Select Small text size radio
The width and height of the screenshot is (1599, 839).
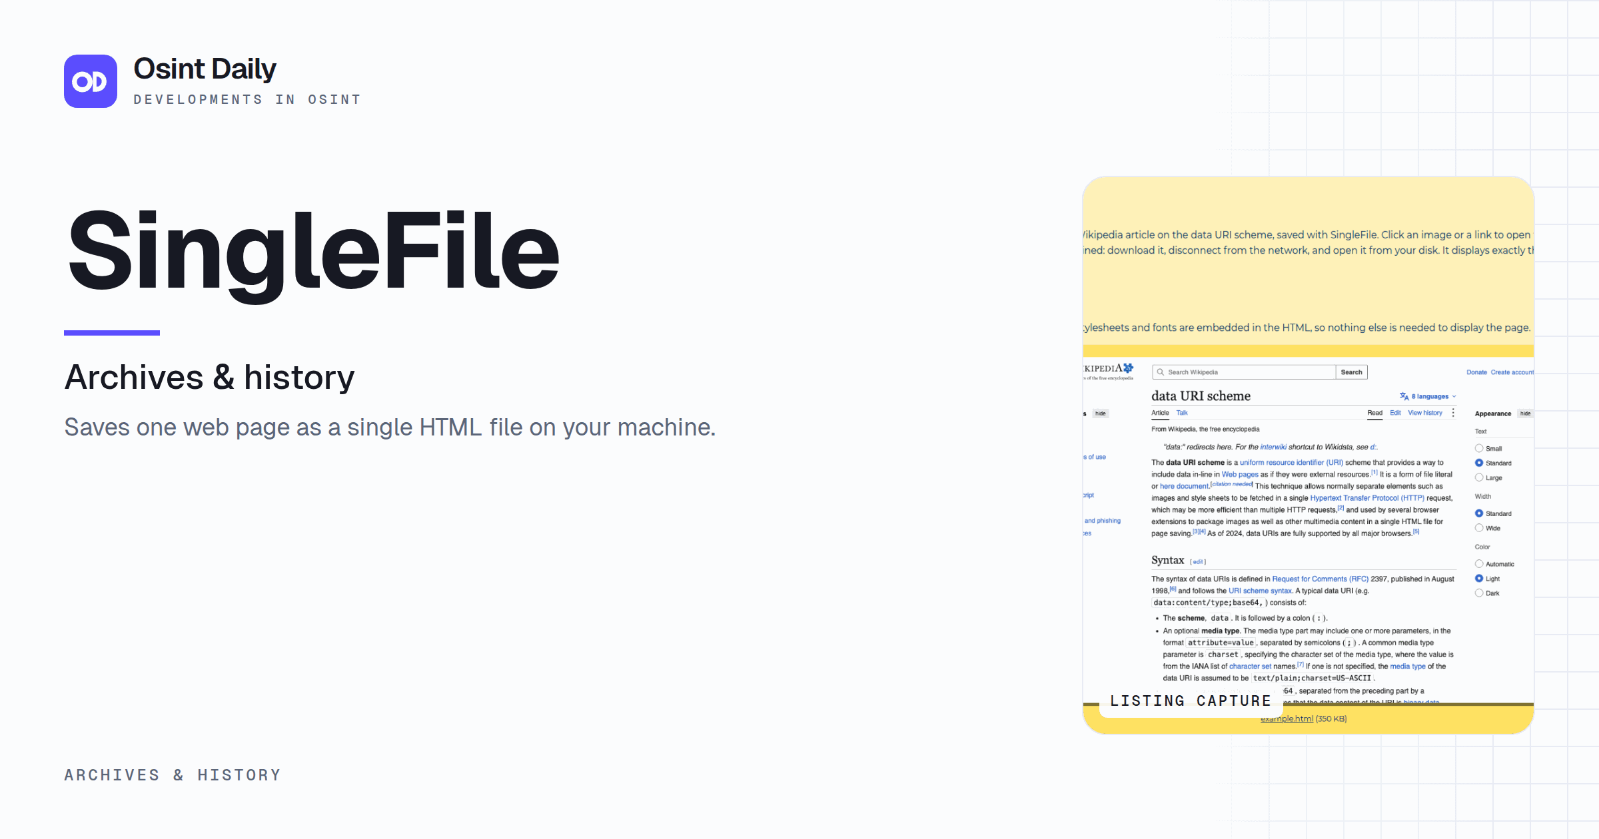click(1479, 448)
